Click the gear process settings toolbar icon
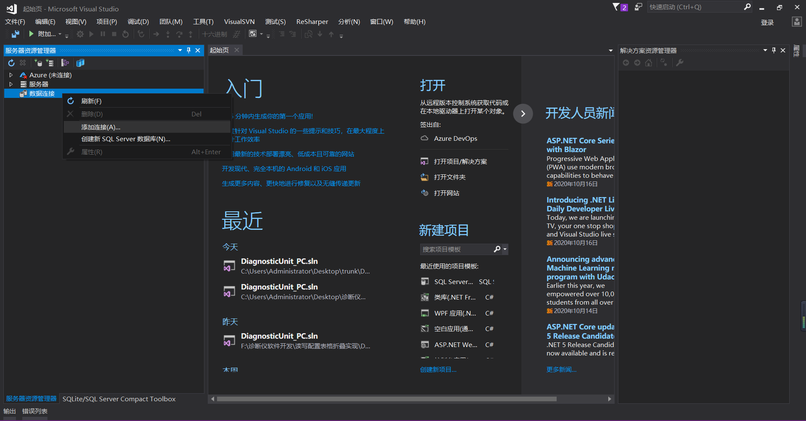 [x=80, y=34]
